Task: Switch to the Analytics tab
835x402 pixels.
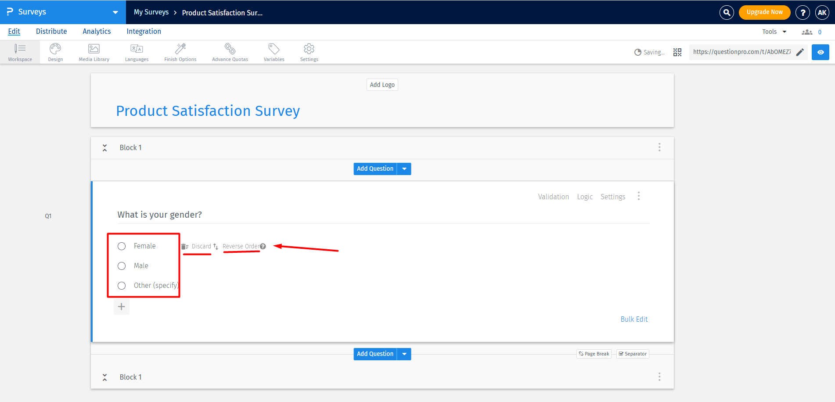Action: point(96,31)
